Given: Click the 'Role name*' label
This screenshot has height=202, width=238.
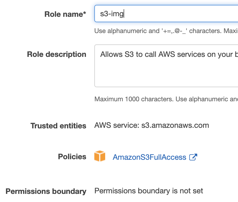Looking at the screenshot, I should [65, 14].
